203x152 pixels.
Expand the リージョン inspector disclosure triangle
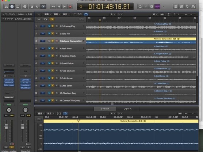point(3,14)
